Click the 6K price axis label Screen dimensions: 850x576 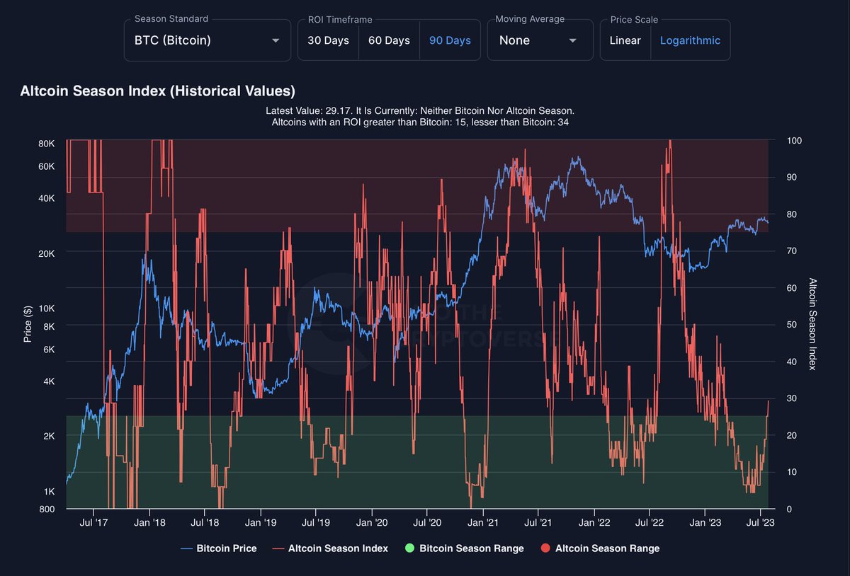coord(49,350)
